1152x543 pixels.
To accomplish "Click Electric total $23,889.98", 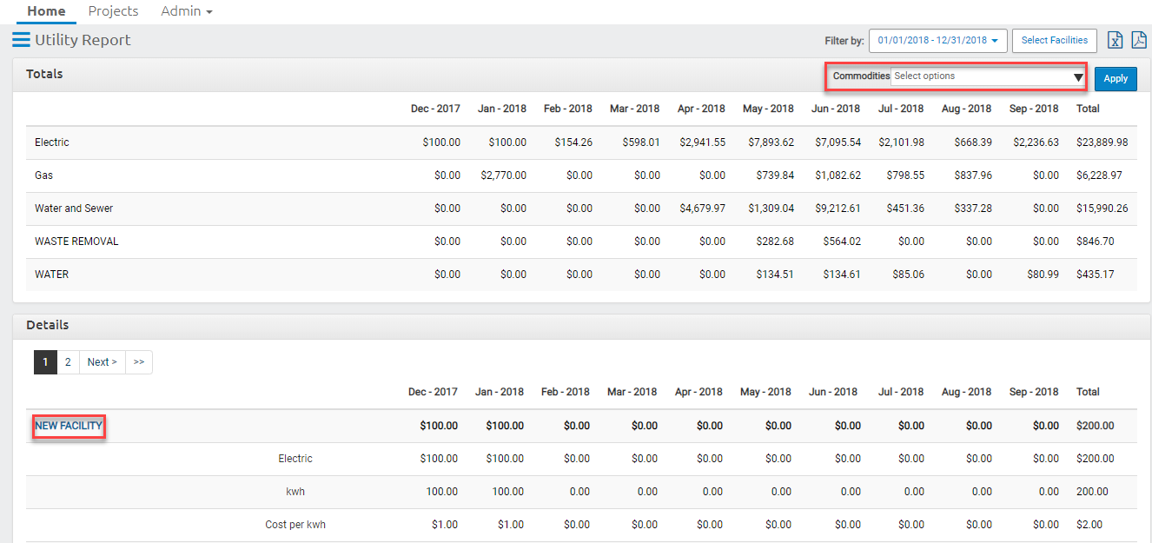I will [x=1102, y=142].
